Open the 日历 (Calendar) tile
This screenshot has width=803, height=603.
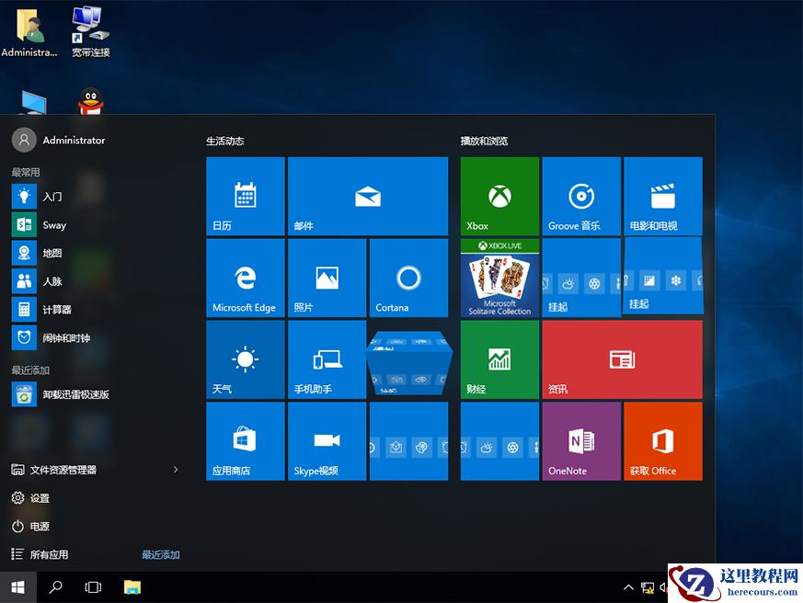[245, 196]
